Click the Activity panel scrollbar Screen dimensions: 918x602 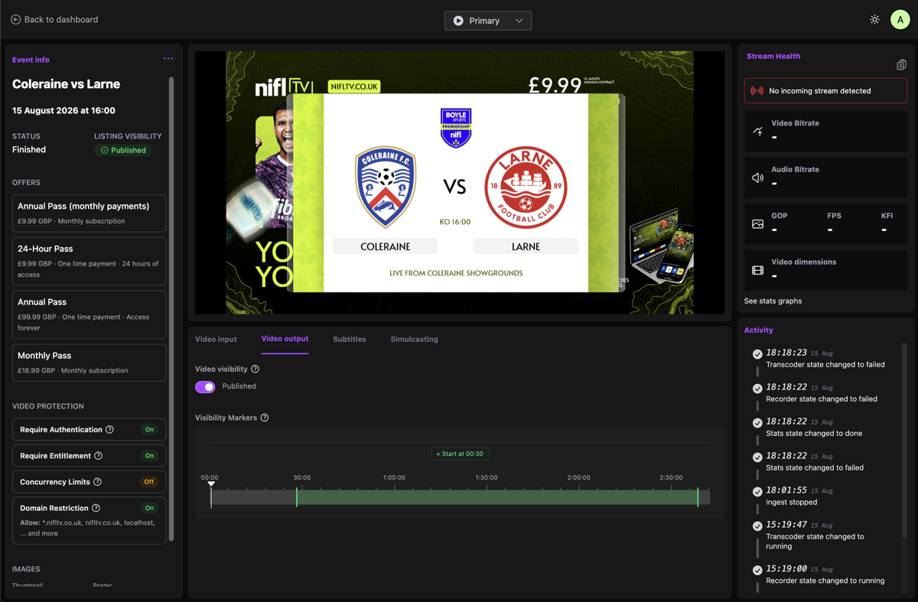pos(904,440)
